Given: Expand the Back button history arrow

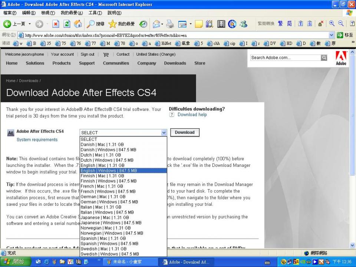Looking at the screenshot, I should [30, 24].
